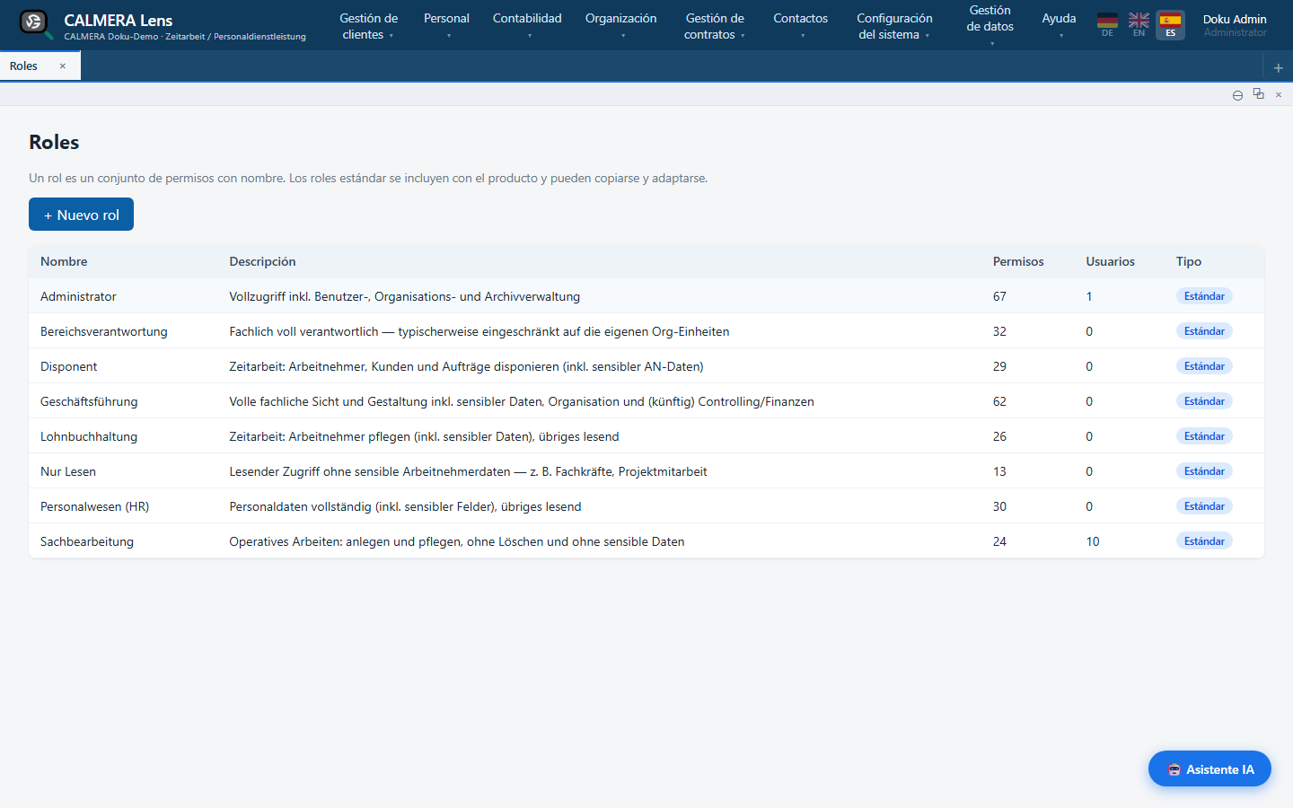Open the Lohnbuchhaltung role
This screenshot has width=1293, height=808.
tap(646, 436)
